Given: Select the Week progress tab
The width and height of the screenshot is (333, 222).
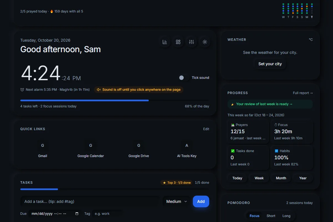Looking at the screenshot, I should click(259, 178).
